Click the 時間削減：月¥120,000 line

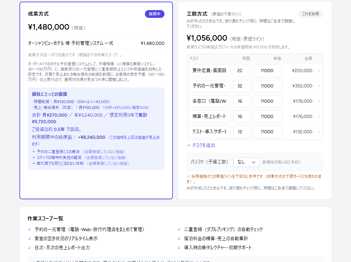tap(71, 102)
